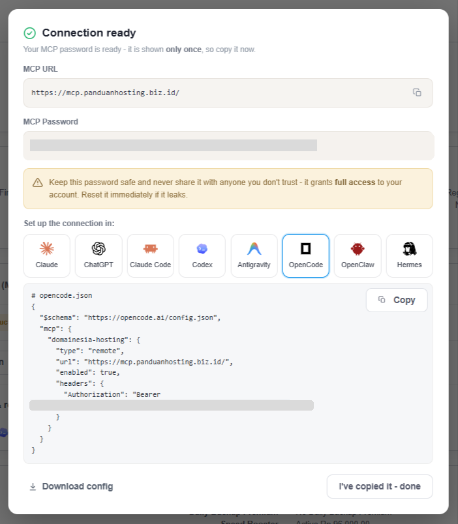458x524 pixels.
Task: Select the Antigravity connection option
Action: coord(254,255)
